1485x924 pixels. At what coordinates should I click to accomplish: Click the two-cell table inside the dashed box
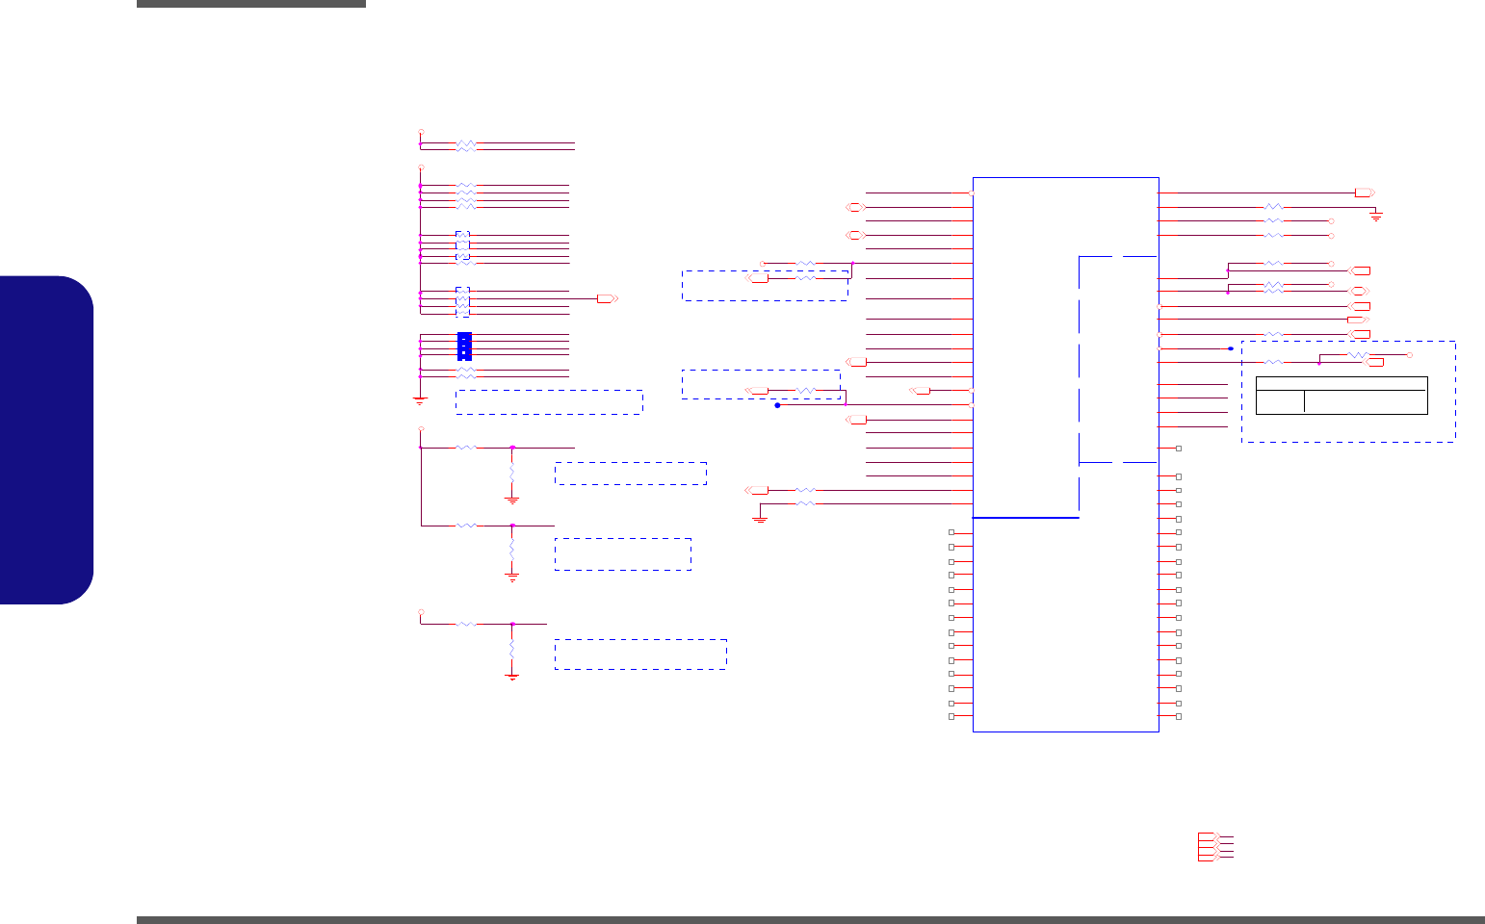pyautogui.click(x=1342, y=396)
